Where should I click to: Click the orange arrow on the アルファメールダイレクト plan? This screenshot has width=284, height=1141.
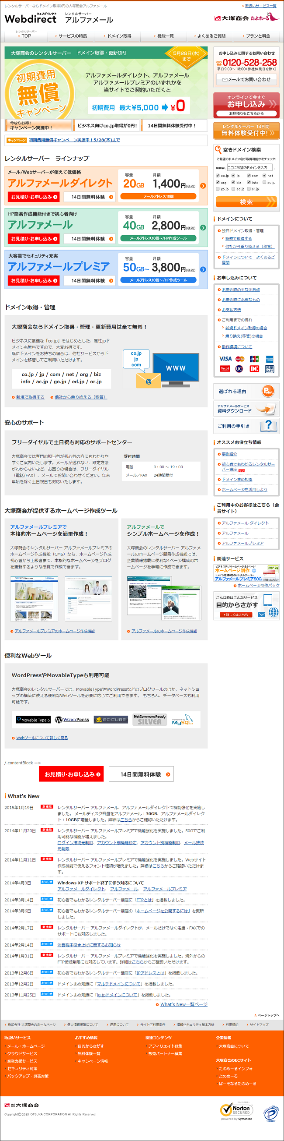tap(203, 186)
